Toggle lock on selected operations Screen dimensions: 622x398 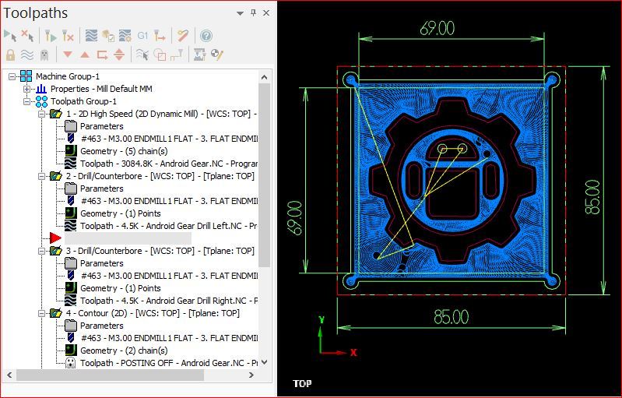click(x=10, y=55)
